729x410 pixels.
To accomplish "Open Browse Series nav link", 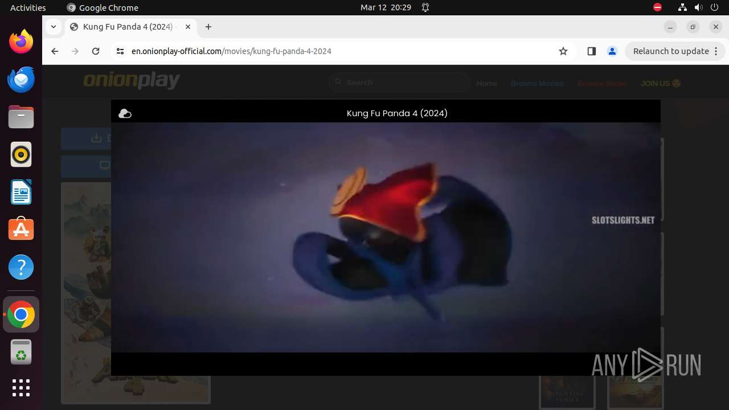I will click(x=602, y=83).
